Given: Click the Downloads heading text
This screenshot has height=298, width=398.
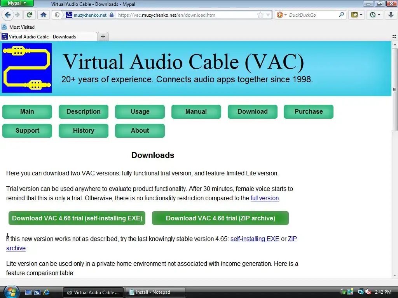Looking at the screenshot, I should pyautogui.click(x=153, y=155).
